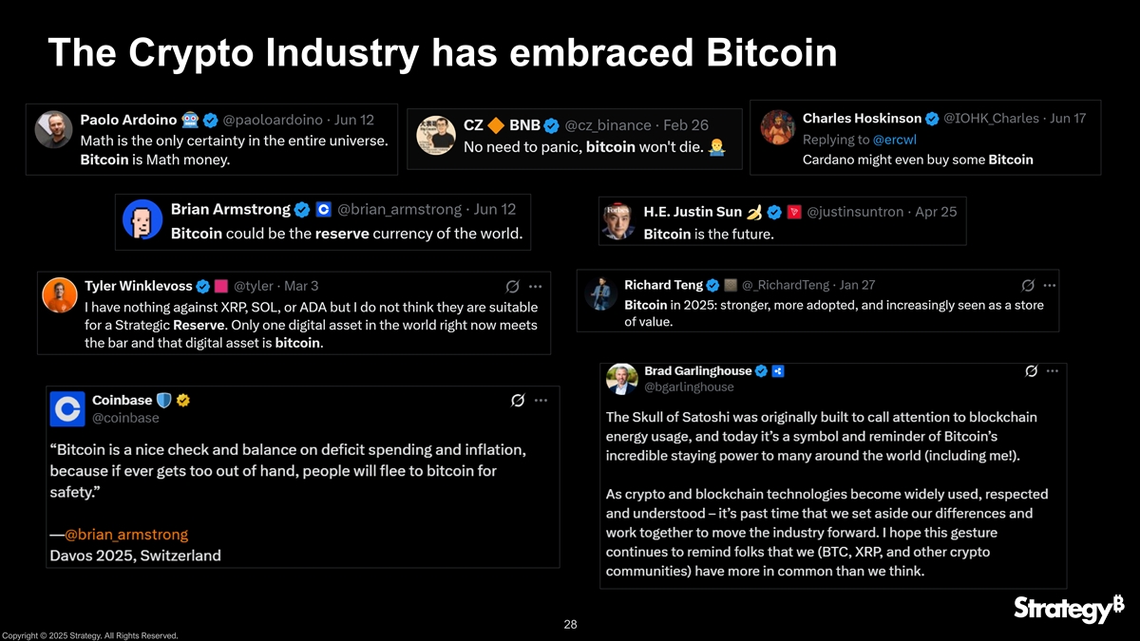Select Tyler Winklevoss's orange avatar

click(x=60, y=294)
